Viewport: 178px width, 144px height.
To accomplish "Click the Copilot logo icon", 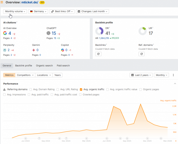I will pyautogui.click(x=62, y=50).
